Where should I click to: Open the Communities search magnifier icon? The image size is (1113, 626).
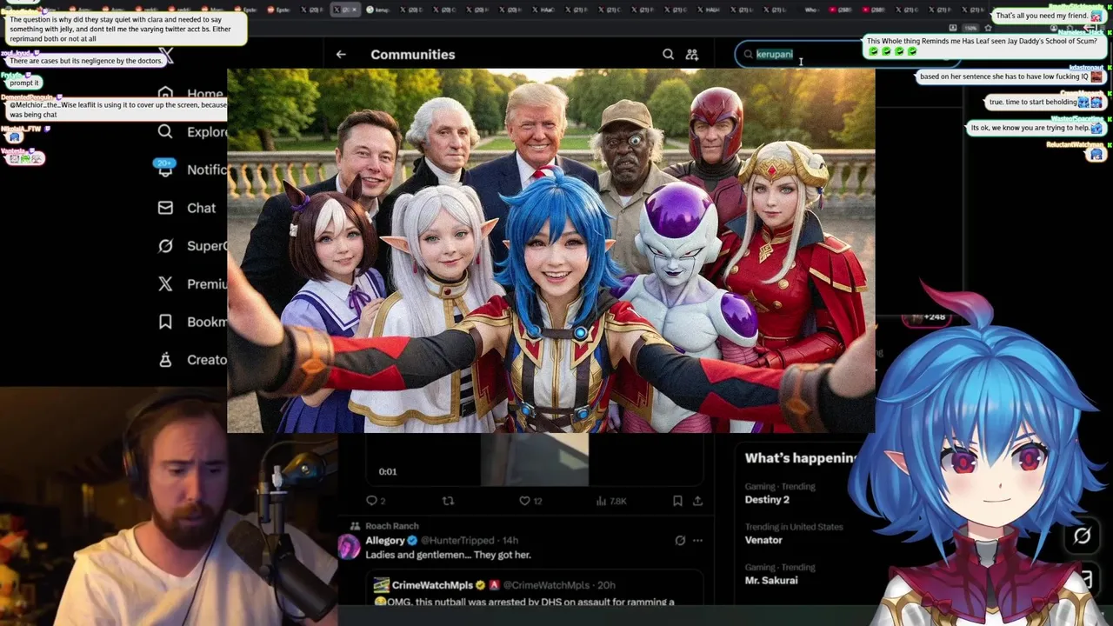668,54
